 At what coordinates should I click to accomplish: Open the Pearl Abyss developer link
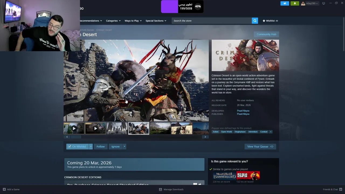click(243, 111)
